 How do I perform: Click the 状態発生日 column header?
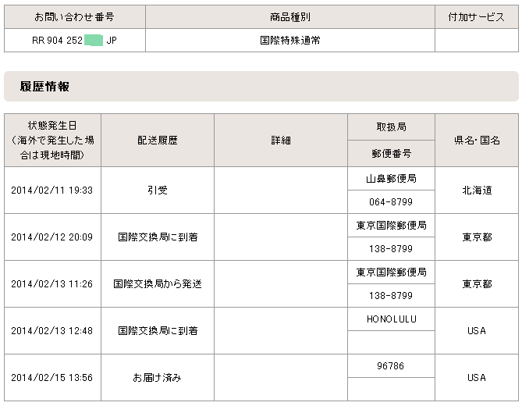[x=52, y=140]
